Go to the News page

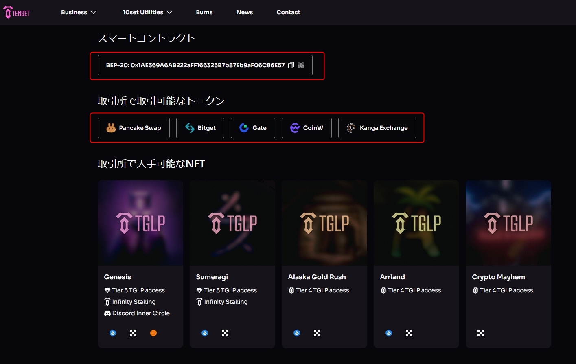click(245, 12)
